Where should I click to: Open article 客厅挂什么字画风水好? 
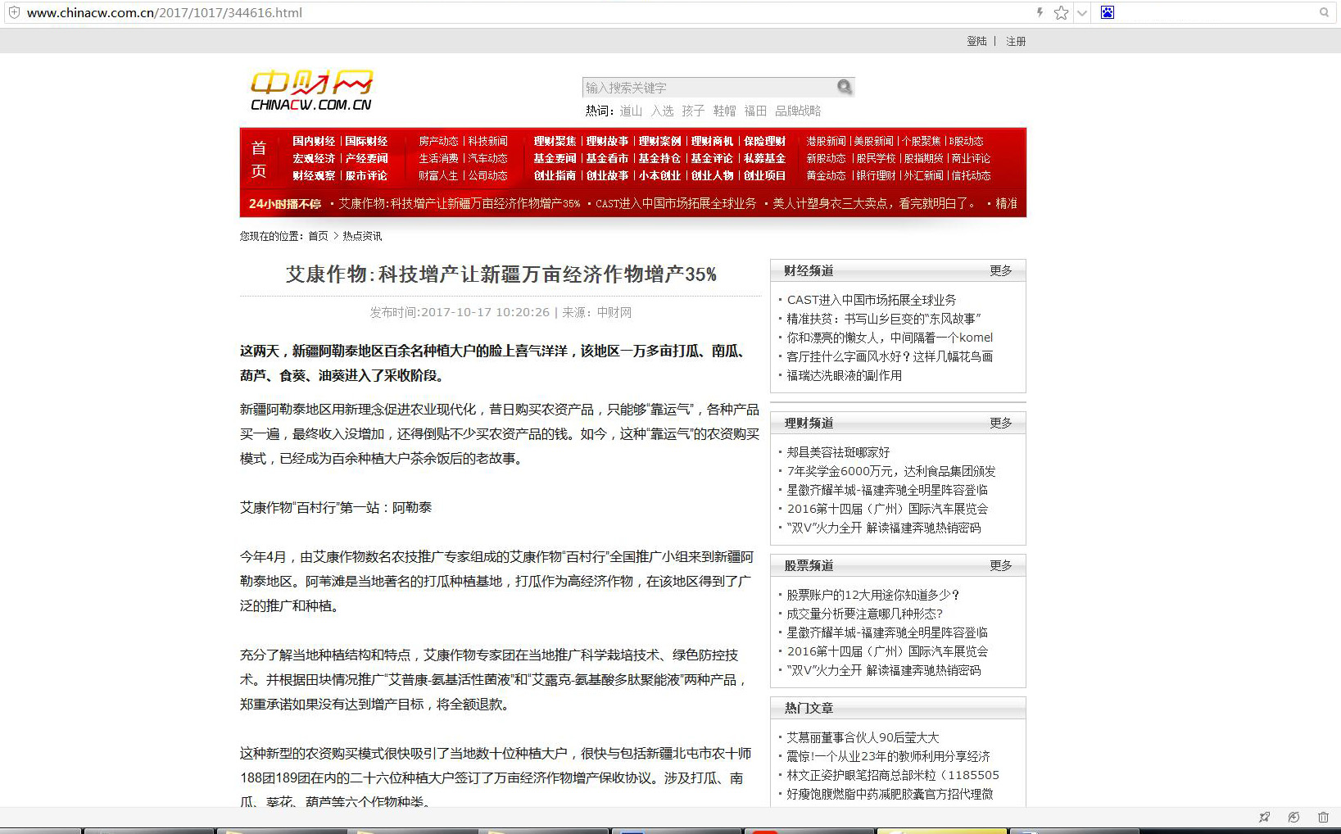click(890, 356)
